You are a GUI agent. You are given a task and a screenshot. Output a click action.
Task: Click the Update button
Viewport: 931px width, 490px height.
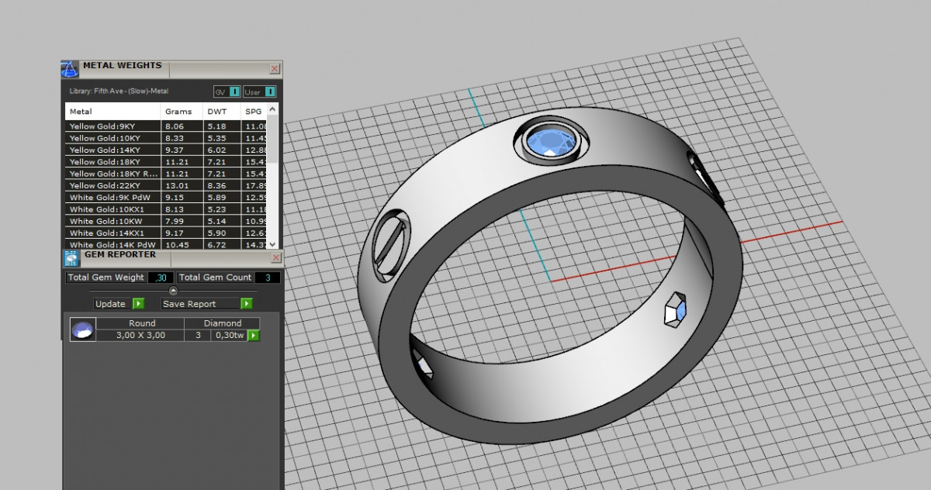pos(110,304)
